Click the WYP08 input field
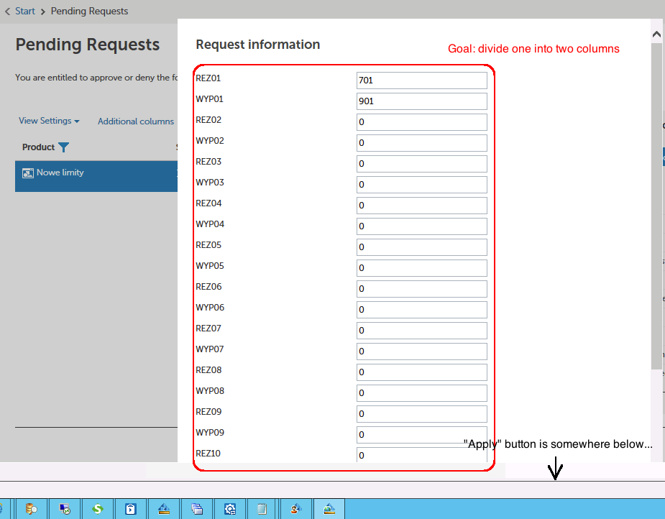Viewport: 665px width, 519px height. coord(421,392)
